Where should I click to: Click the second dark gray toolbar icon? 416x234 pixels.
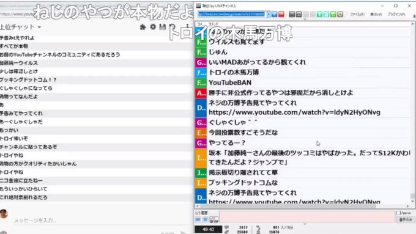tap(299, 14)
